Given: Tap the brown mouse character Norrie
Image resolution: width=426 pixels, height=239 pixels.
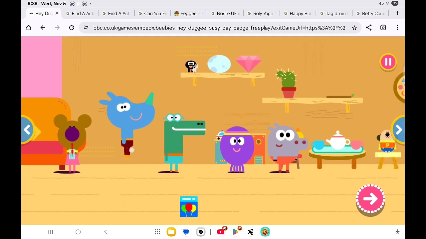Looking at the screenshot, I should point(72,143).
